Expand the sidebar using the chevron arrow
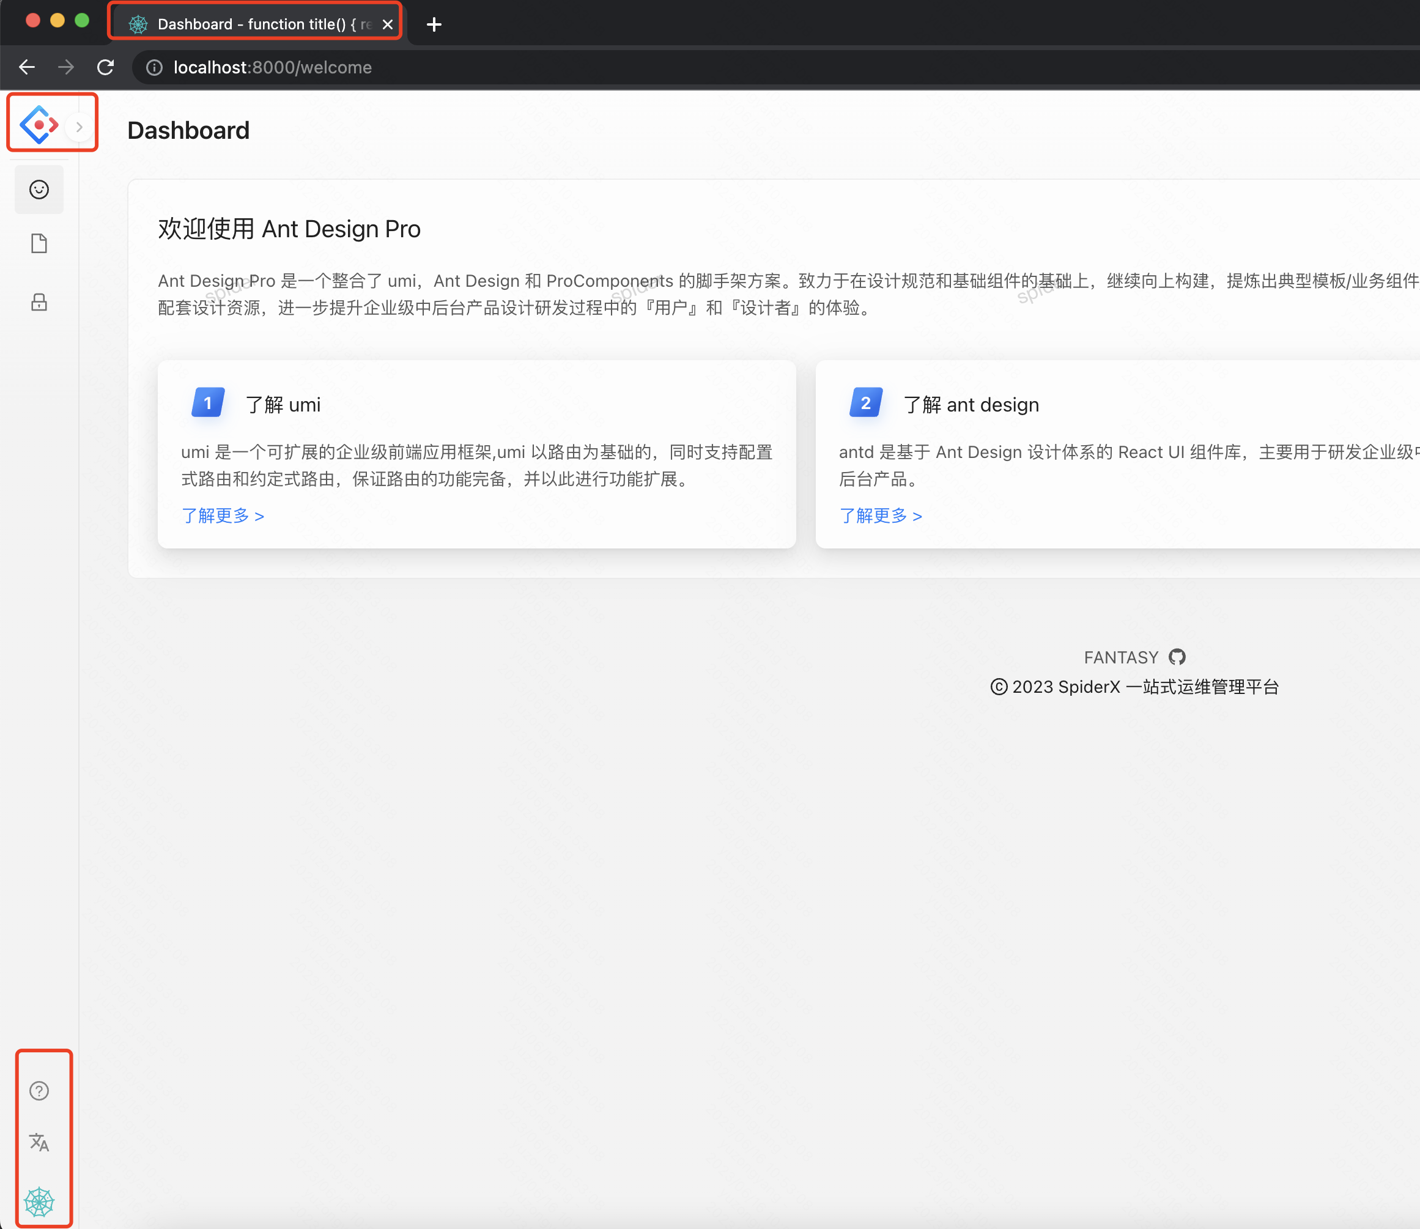 (x=80, y=125)
